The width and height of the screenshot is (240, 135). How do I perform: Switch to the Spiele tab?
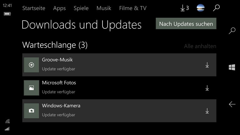click(81, 8)
